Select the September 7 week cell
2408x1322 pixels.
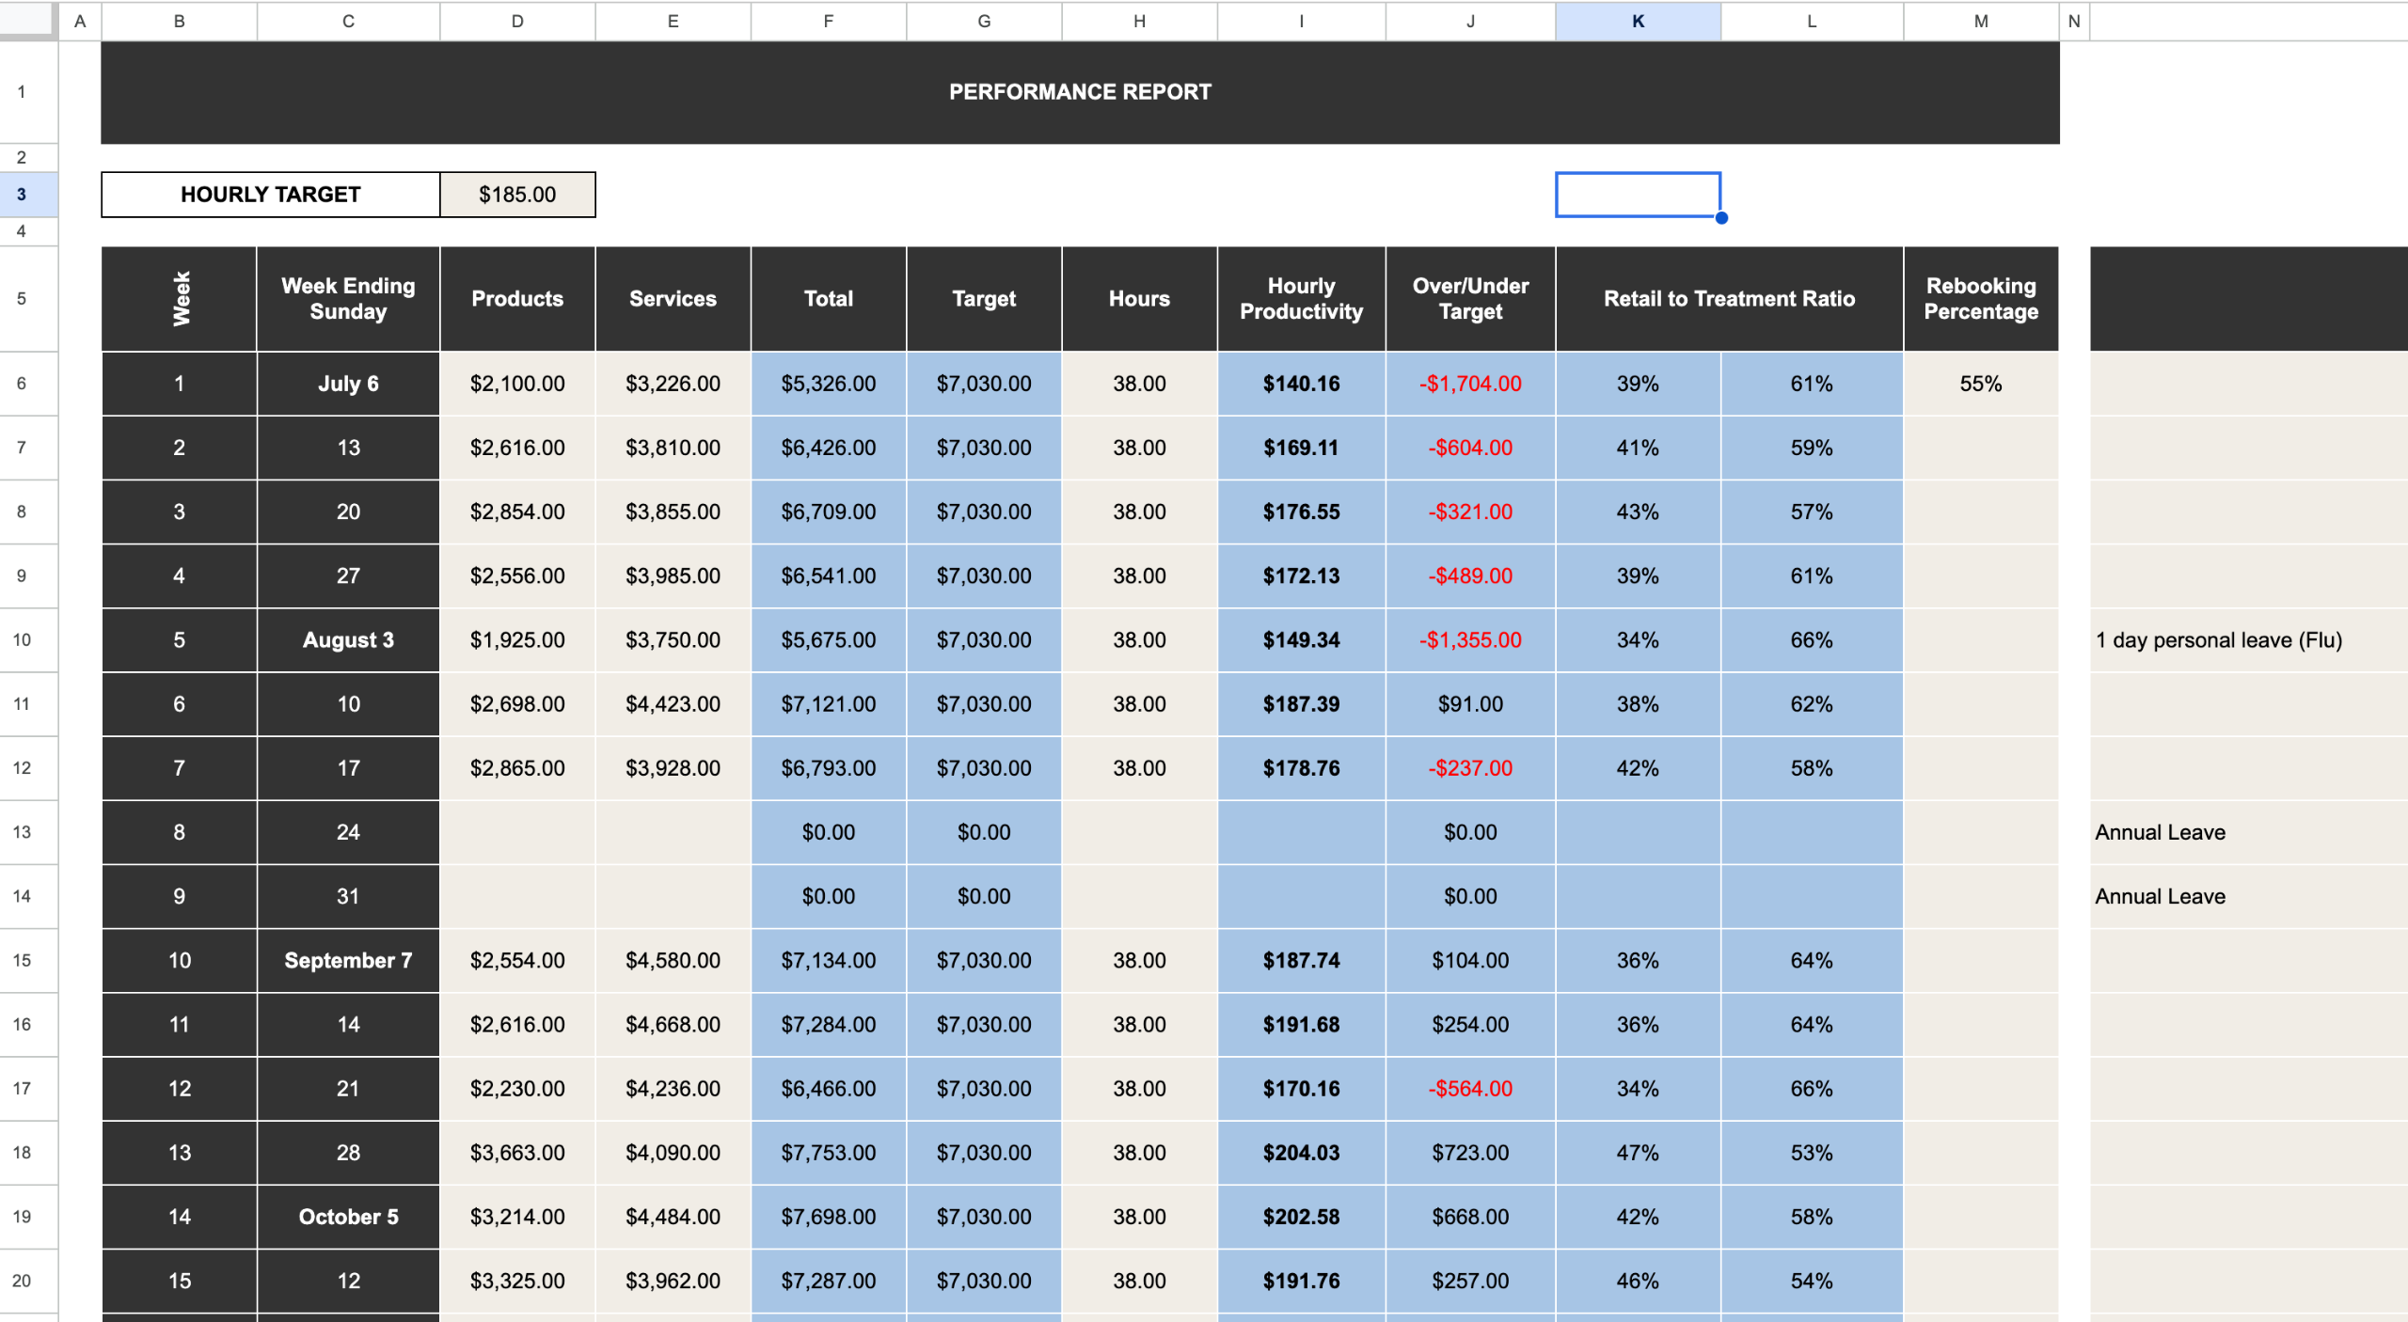point(348,960)
